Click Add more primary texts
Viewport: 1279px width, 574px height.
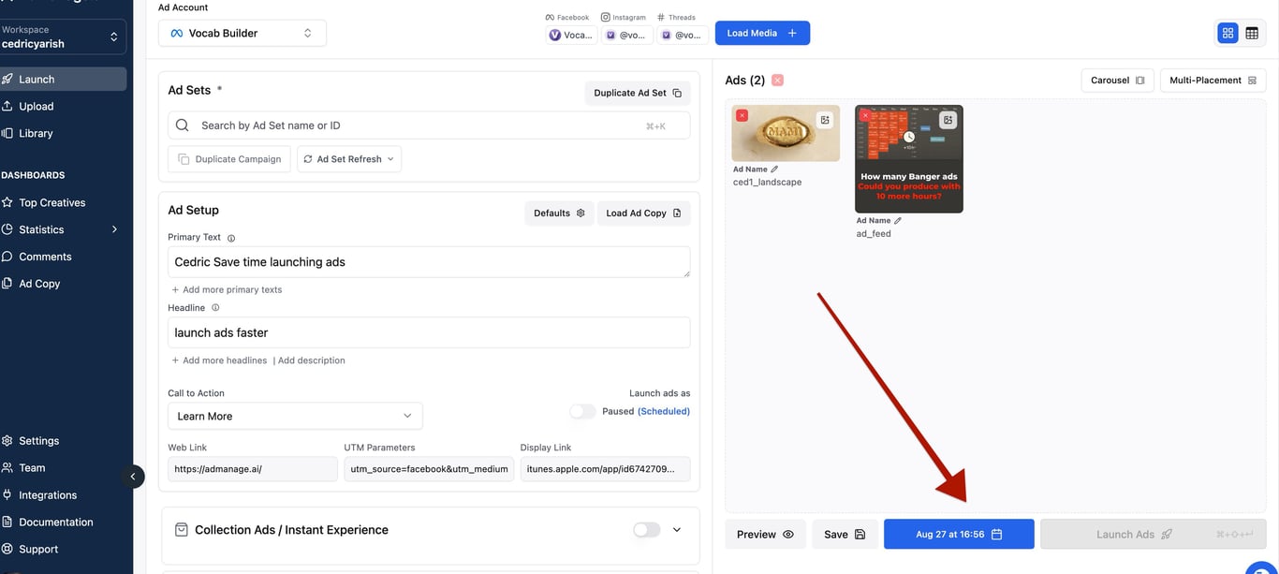tap(227, 289)
